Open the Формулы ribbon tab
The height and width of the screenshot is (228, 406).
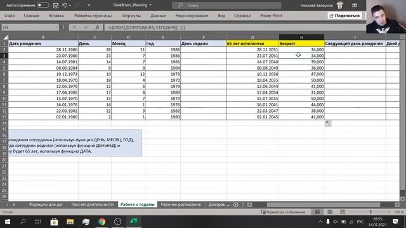(x=131, y=16)
